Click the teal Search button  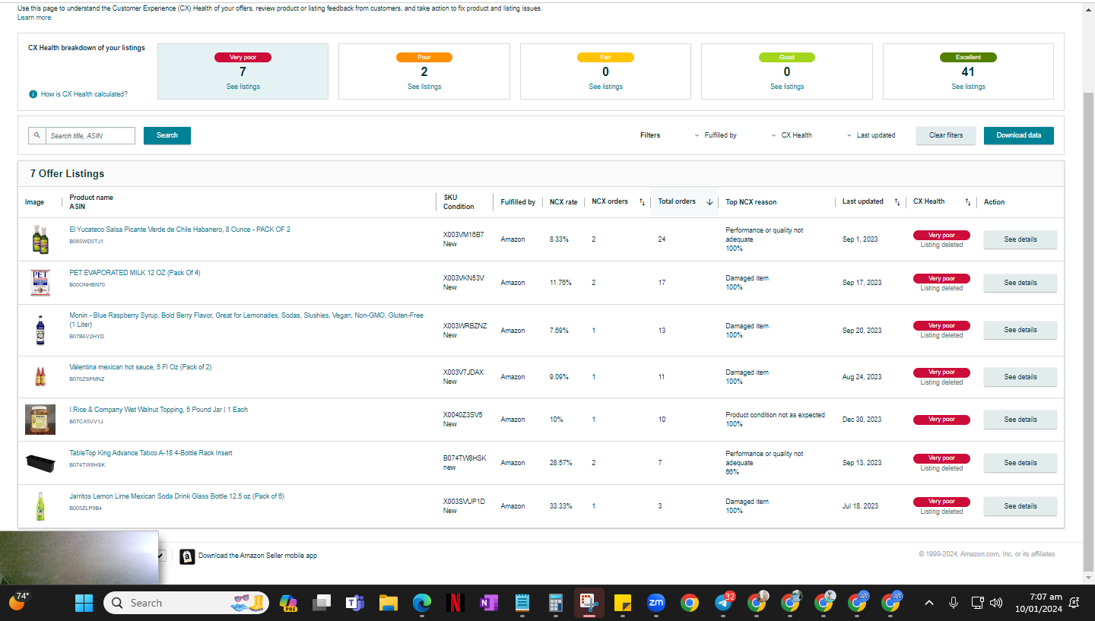167,135
